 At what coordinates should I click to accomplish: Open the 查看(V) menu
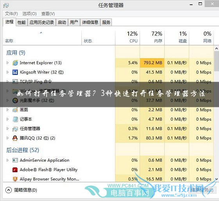[x=48, y=14]
